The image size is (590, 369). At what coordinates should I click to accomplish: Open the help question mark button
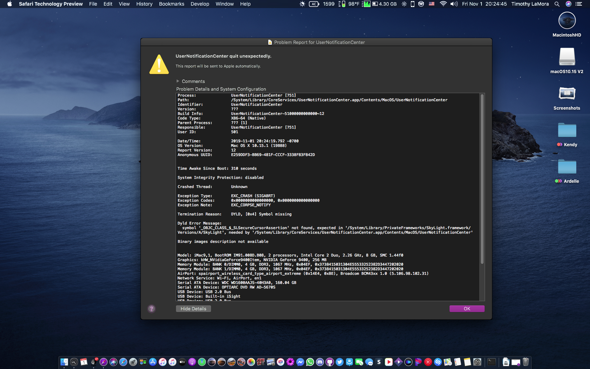coord(151,309)
